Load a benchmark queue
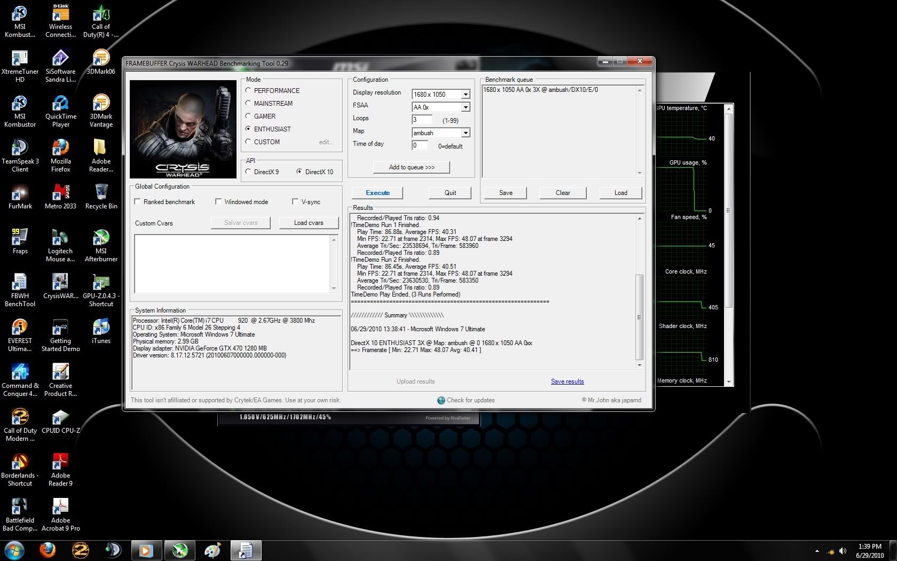 (x=620, y=193)
